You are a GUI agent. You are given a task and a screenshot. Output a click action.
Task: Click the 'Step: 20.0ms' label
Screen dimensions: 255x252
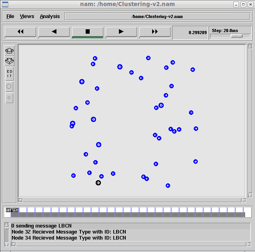(225, 30)
